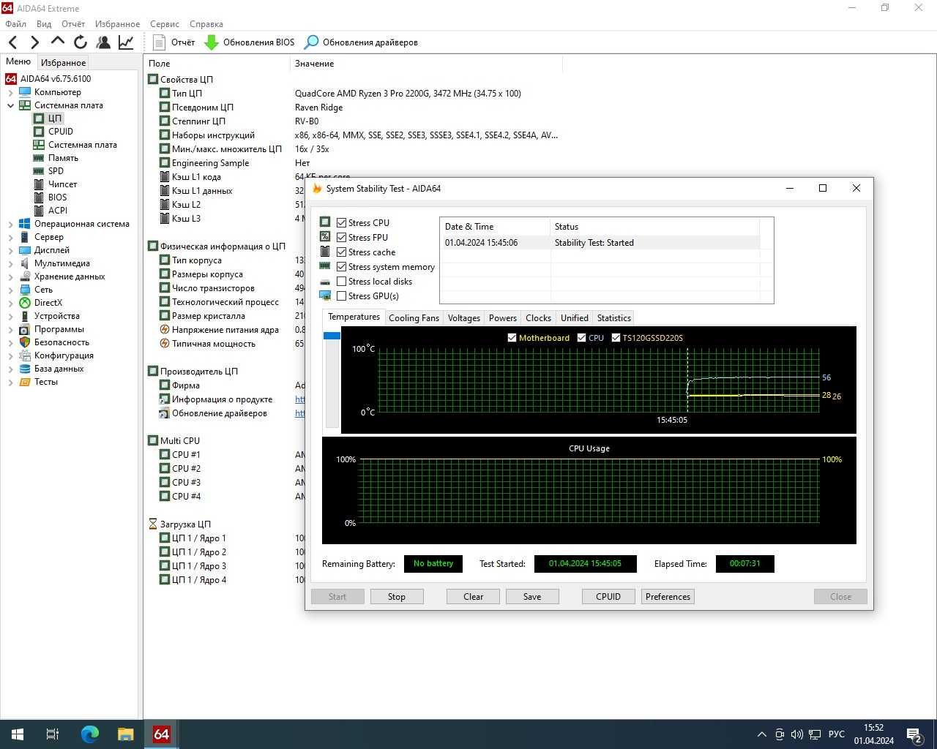
Task: Click the volume icon in system tray
Action: pyautogui.click(x=796, y=734)
